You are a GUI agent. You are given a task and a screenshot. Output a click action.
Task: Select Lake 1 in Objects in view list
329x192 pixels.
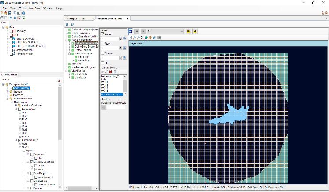(105, 79)
